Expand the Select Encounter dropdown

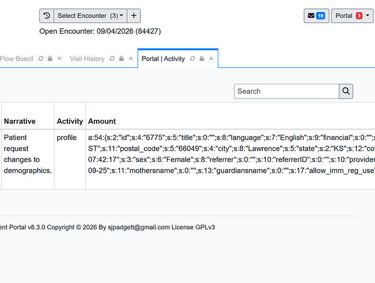90,16
